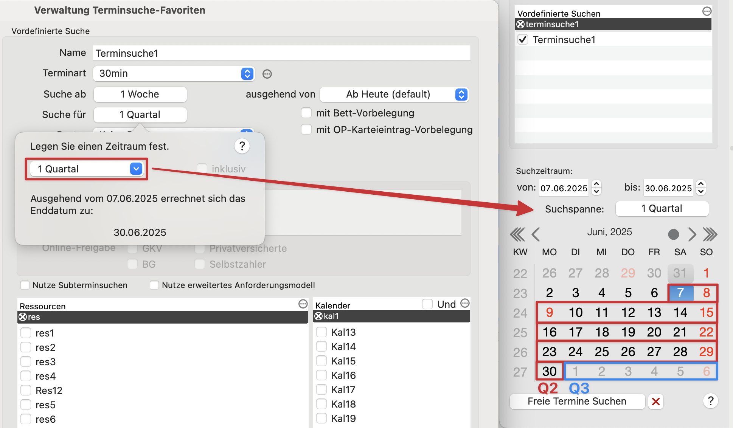Clear the res filter in Ressourcen
This screenshot has width=733, height=428.
23,317
